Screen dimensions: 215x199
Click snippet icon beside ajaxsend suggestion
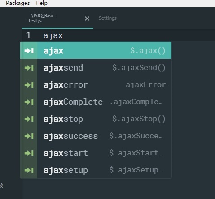(29, 68)
